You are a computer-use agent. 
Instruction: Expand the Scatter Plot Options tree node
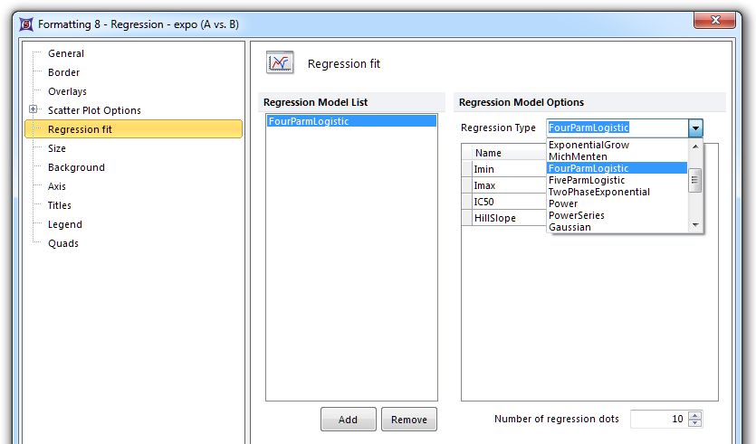(33, 110)
